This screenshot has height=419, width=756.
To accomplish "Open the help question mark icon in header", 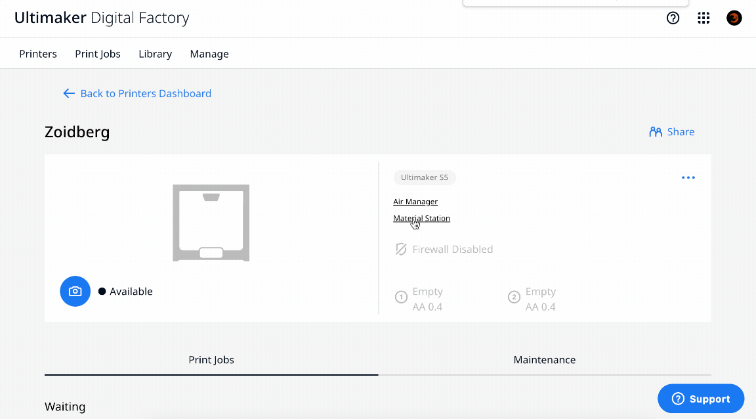I will [673, 18].
